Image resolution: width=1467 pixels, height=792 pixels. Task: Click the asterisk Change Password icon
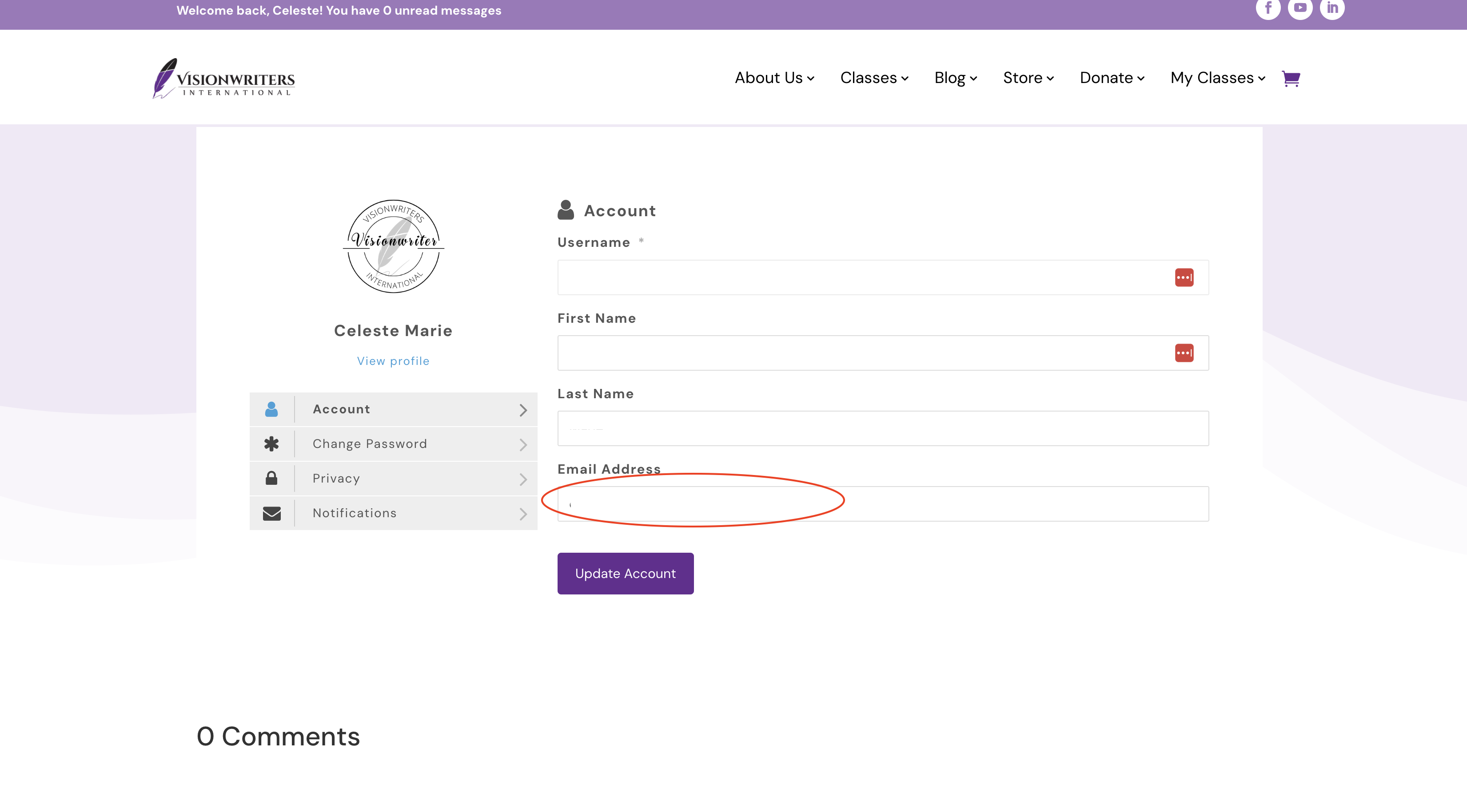click(x=271, y=444)
